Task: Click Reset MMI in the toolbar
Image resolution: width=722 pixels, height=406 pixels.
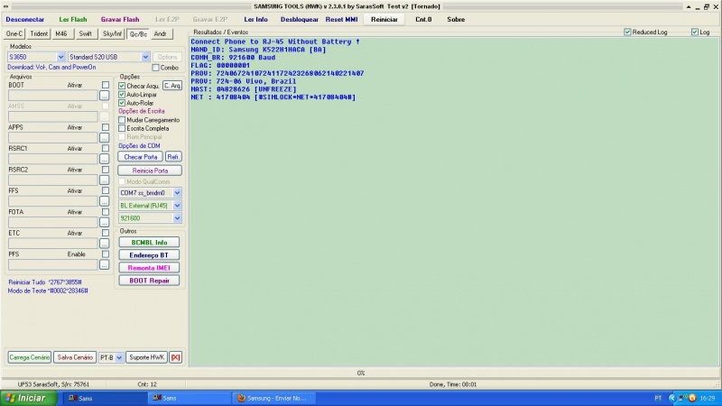Action: 341,19
